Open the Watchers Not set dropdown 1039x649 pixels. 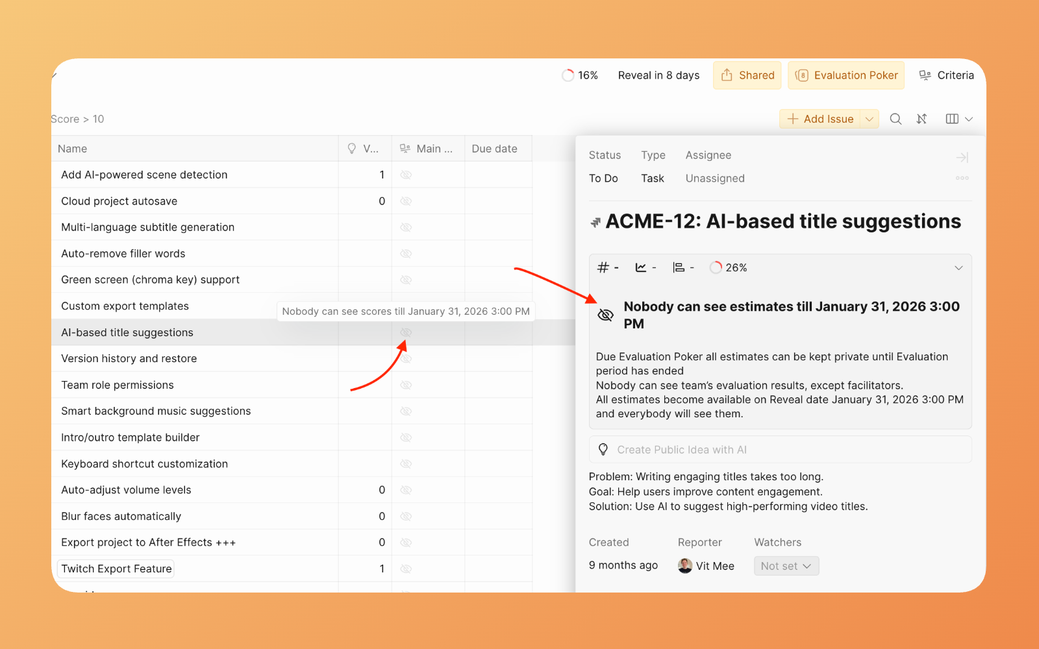tap(786, 566)
